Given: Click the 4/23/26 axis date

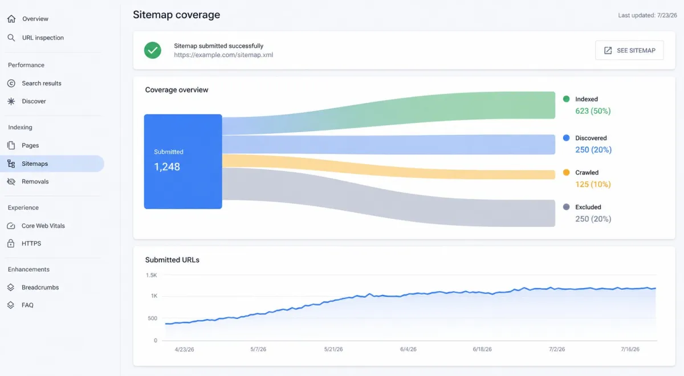Looking at the screenshot, I should click(x=185, y=349).
